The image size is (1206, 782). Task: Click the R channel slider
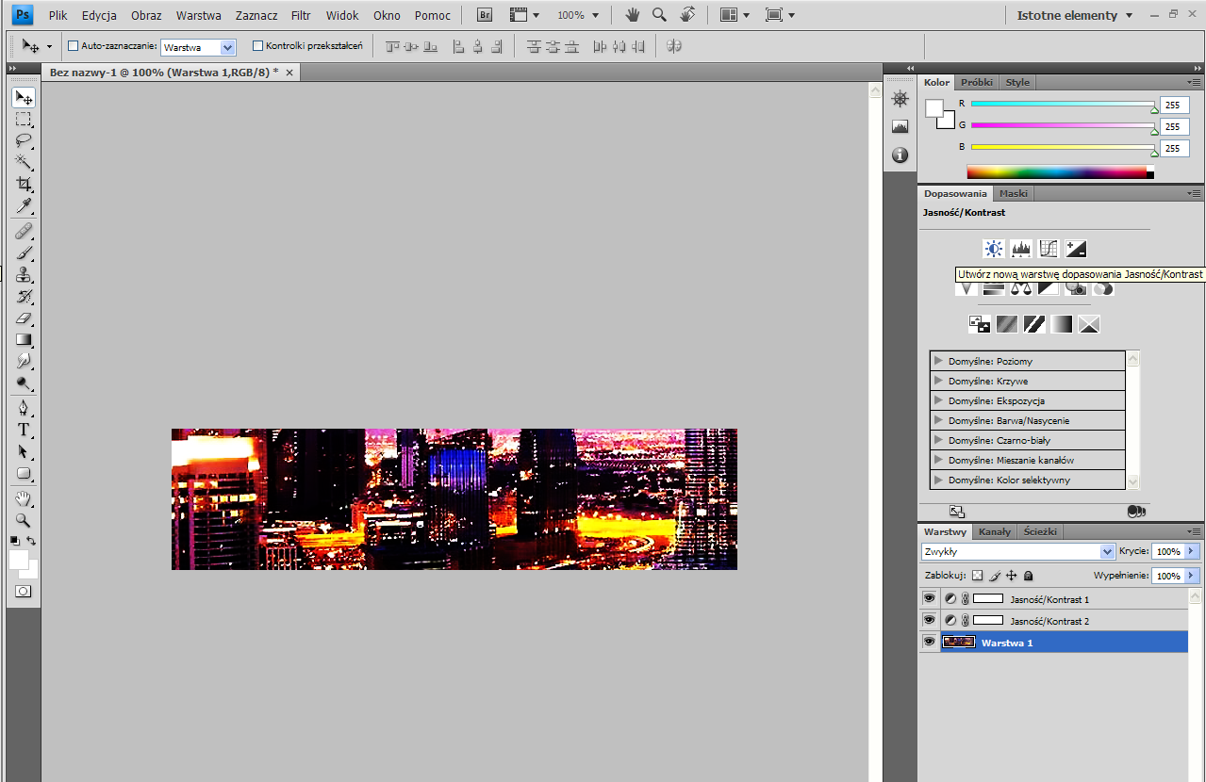tap(1063, 105)
